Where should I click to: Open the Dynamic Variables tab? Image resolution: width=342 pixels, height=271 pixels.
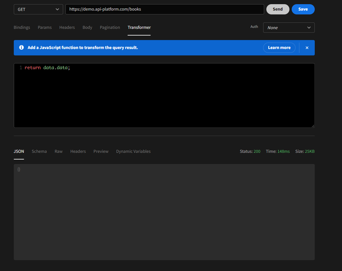(133, 151)
